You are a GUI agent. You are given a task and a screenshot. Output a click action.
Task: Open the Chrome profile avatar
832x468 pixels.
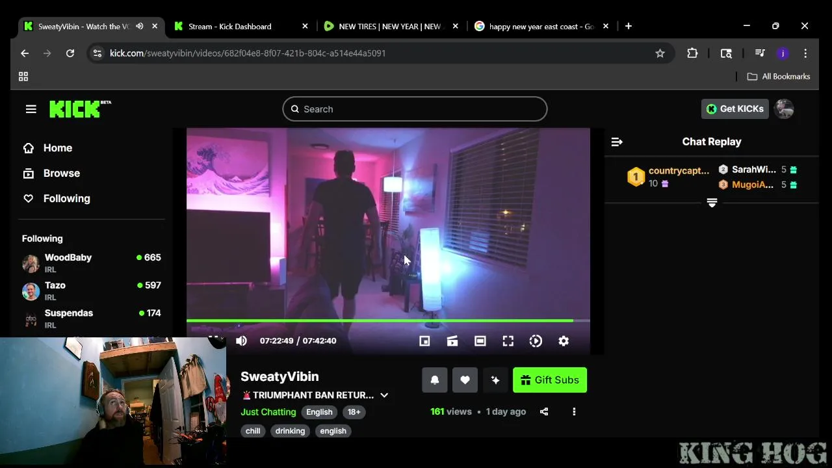tap(783, 53)
